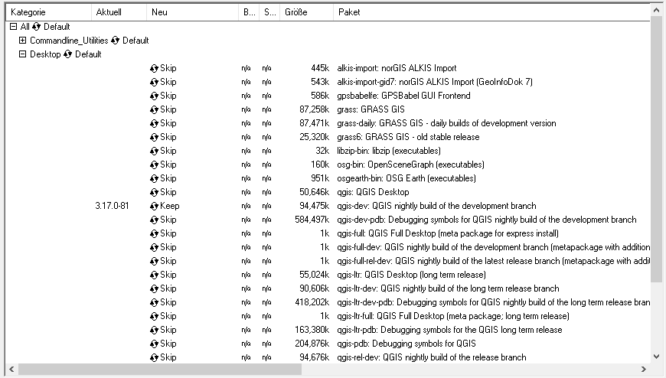
Task: Select the 87,471k size value
Action: point(315,124)
